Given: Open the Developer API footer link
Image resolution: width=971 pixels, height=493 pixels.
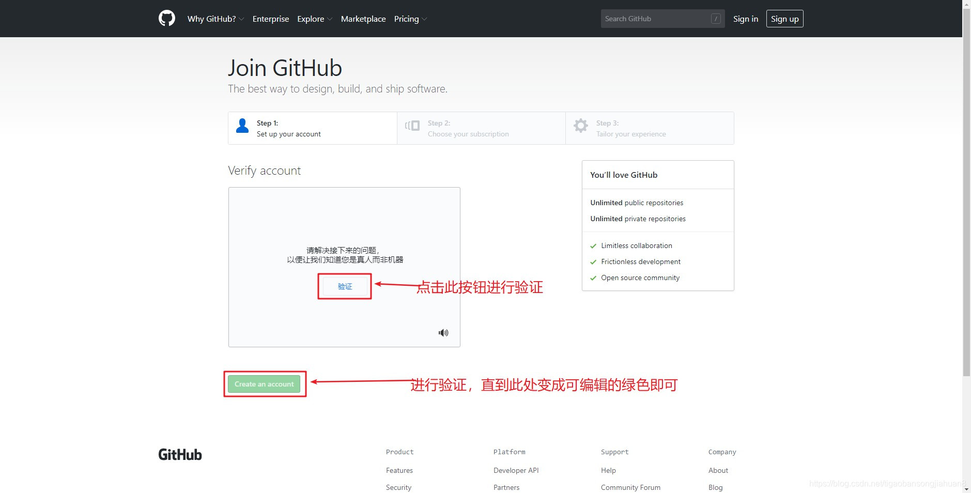Looking at the screenshot, I should (516, 470).
